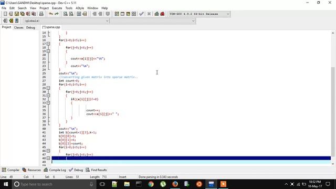Collapse the code fold at line 33
Viewport: 336px width, 189px height.
click(48, 103)
